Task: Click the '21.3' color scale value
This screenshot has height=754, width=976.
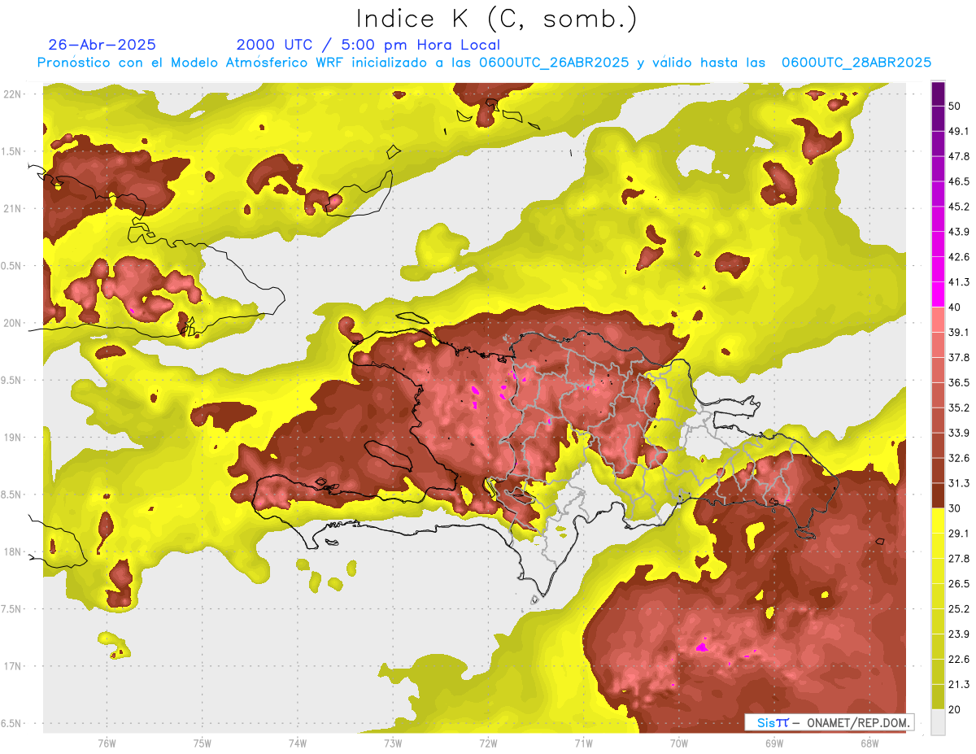Action: pos(958,684)
